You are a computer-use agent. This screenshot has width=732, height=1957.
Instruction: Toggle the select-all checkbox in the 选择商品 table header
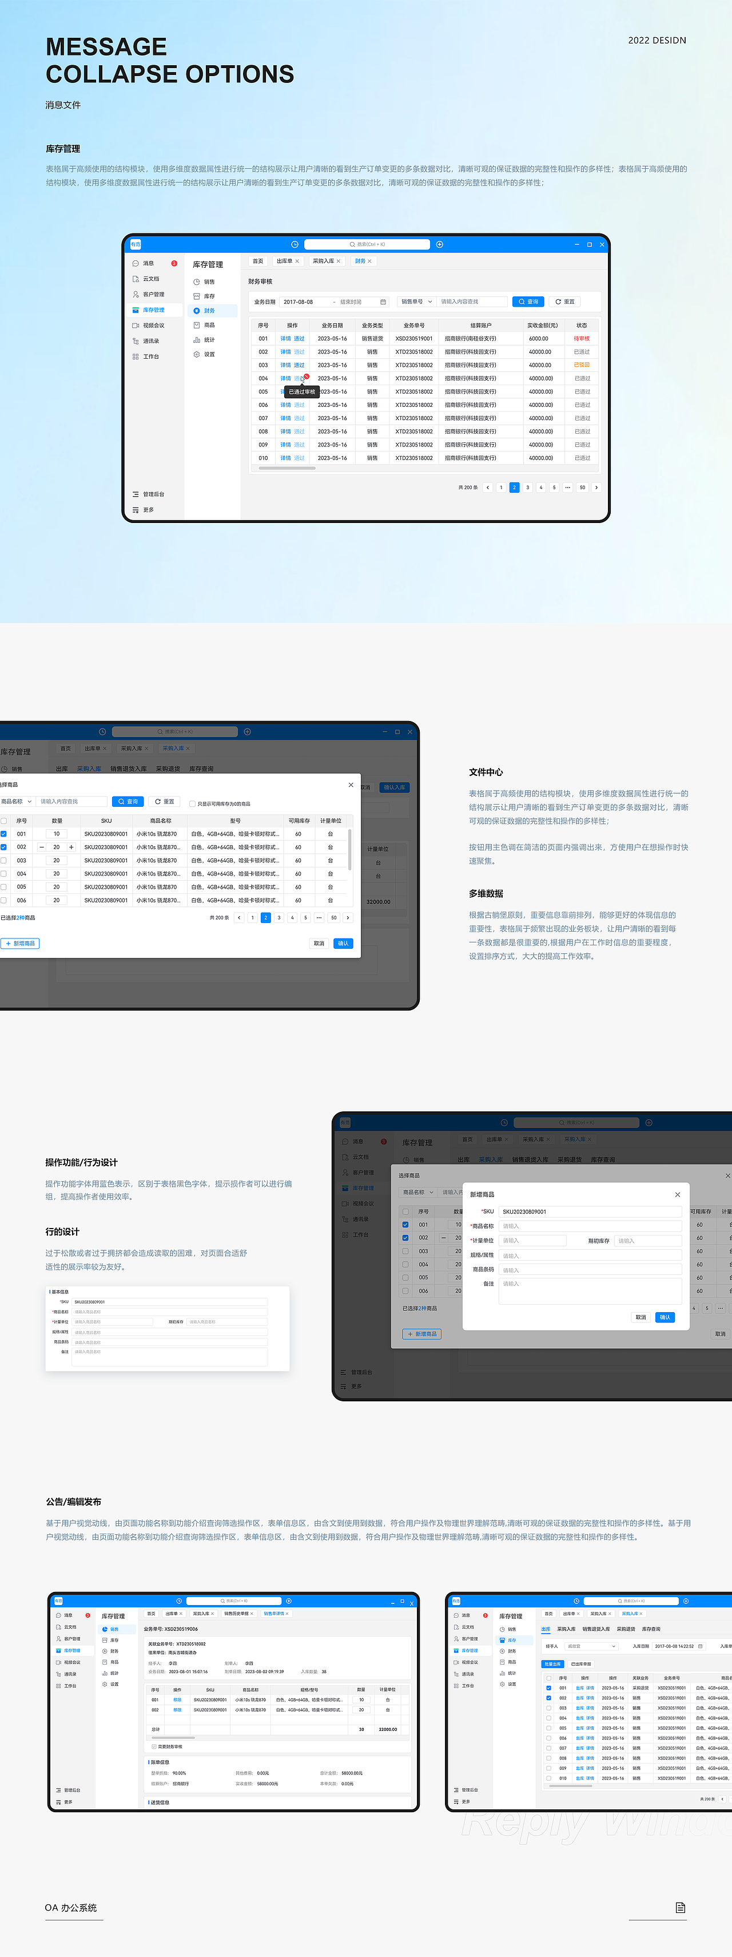(4, 821)
